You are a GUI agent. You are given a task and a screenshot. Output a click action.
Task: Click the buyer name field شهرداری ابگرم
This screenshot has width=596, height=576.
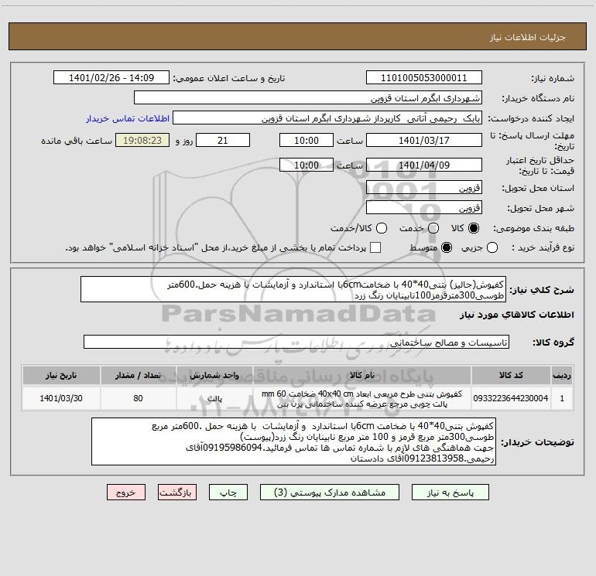coord(308,98)
